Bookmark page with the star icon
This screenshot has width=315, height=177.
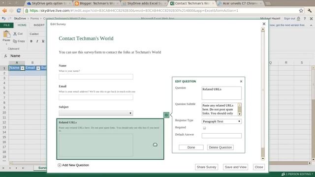(301, 11)
